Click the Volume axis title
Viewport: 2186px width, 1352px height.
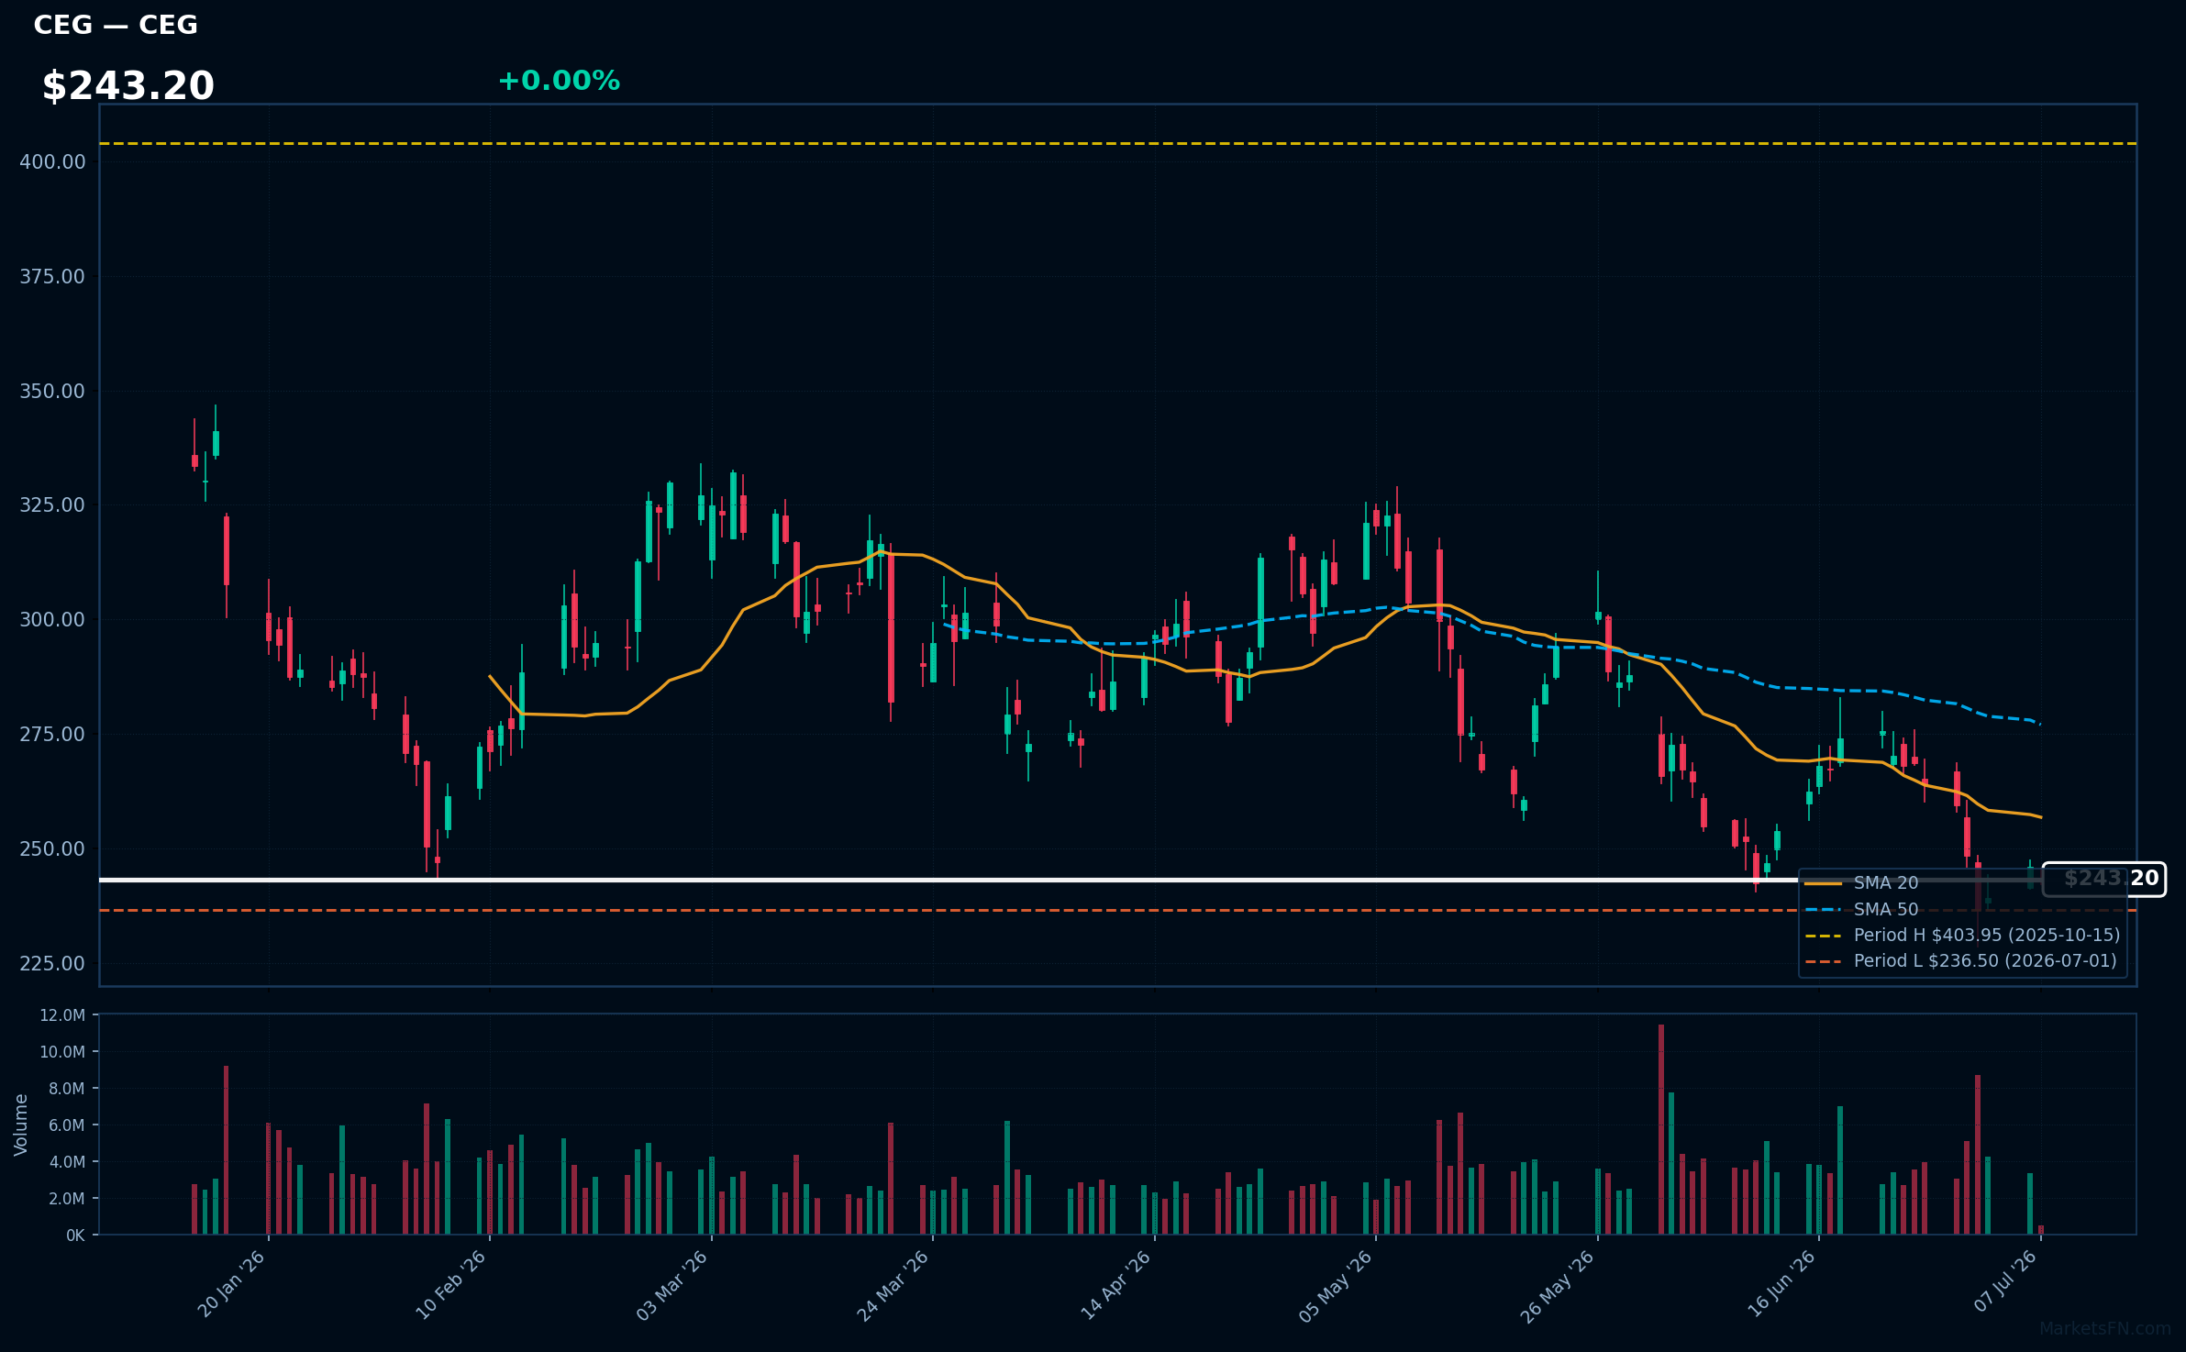(21, 1125)
